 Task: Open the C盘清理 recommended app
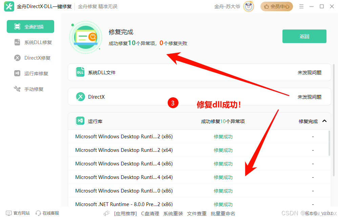point(150,214)
